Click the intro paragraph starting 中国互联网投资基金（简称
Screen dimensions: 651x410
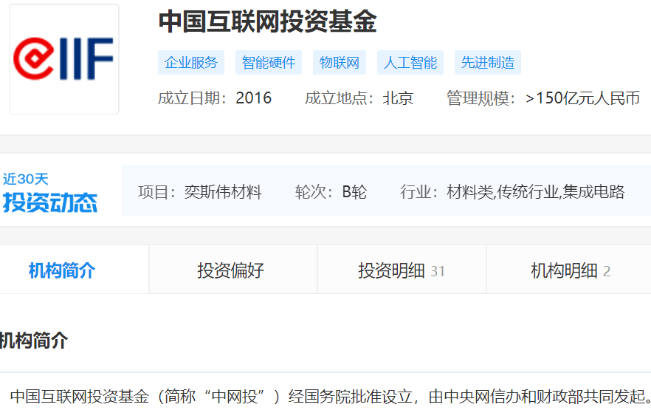331,396
